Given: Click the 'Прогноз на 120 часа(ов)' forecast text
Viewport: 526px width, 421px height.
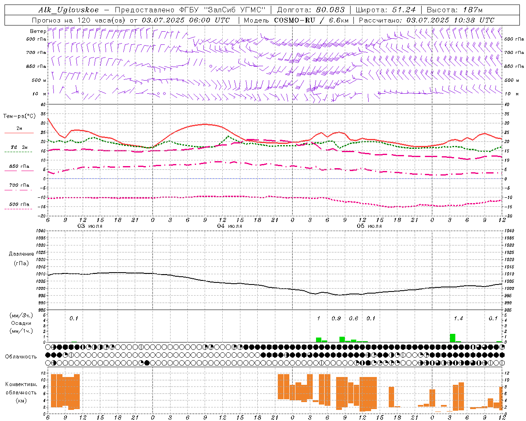Looking at the screenshot, I should (x=78, y=20).
